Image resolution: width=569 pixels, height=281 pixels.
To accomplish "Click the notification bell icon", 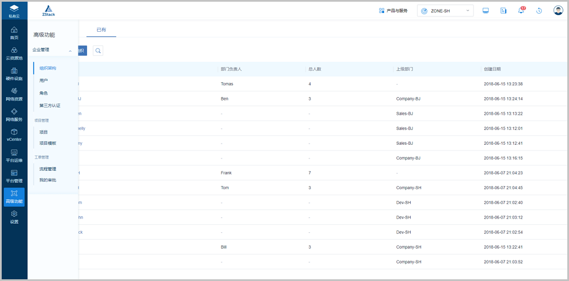I will (x=521, y=11).
